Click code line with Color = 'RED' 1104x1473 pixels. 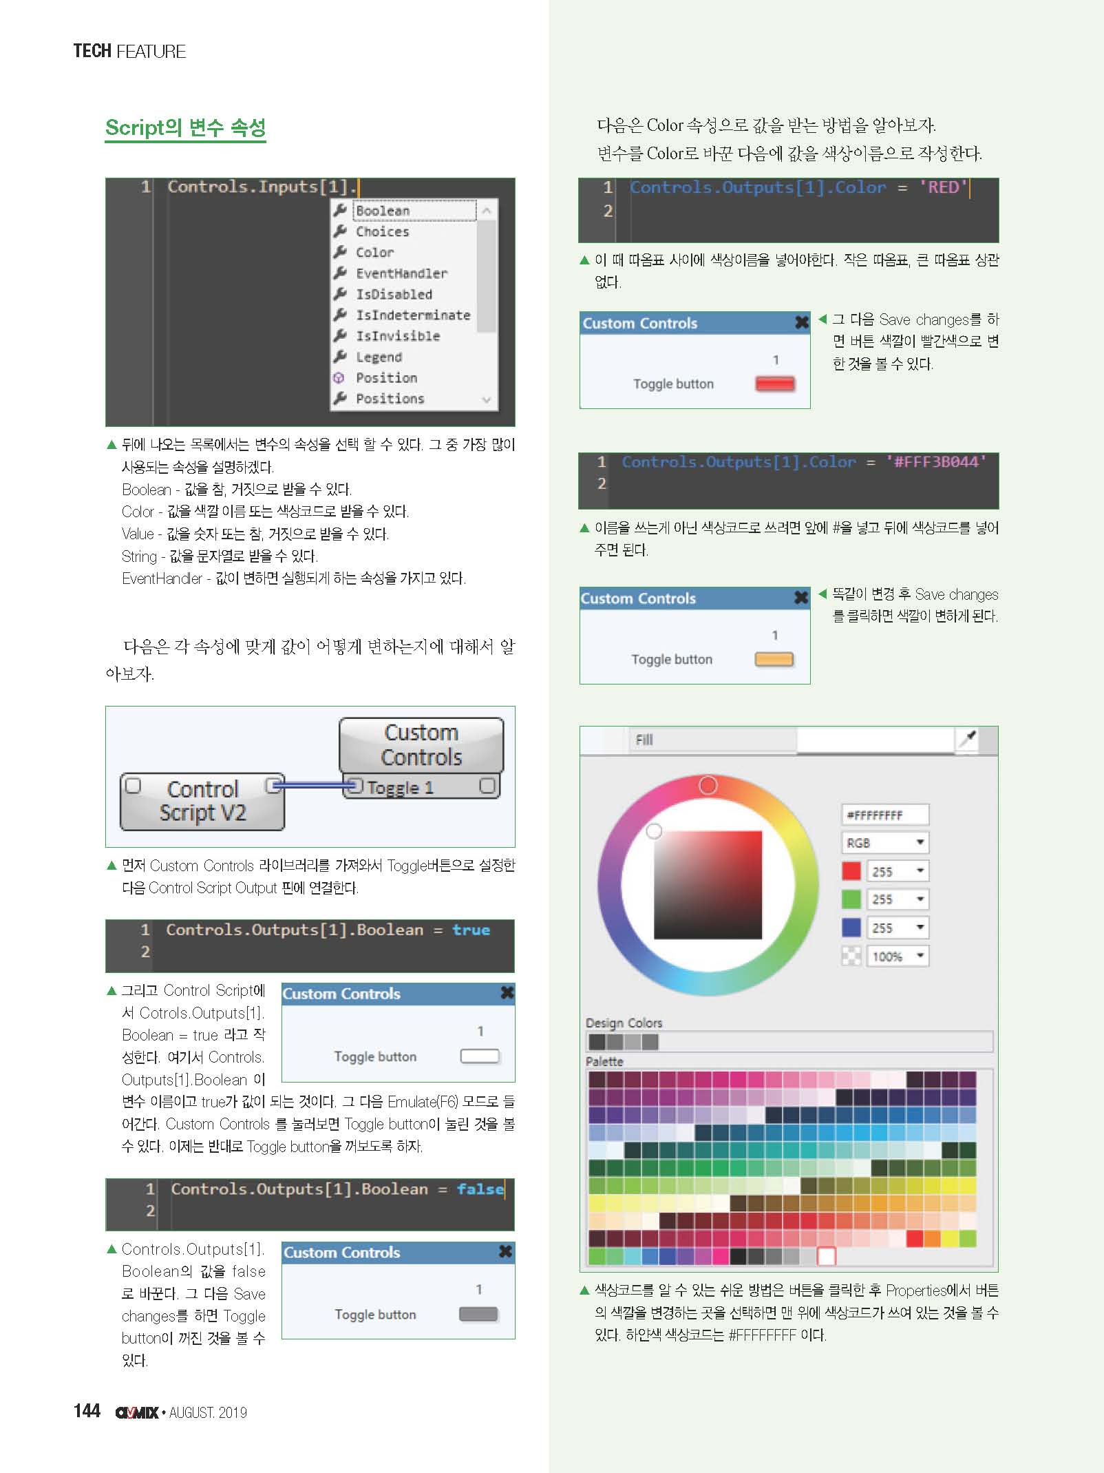799,187
